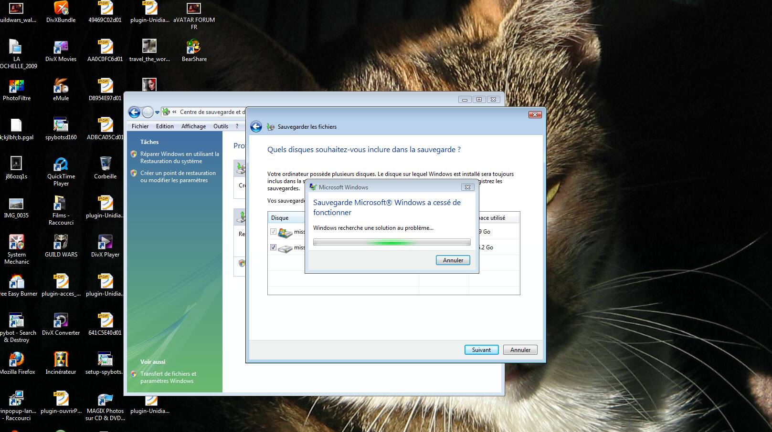Select the GUILD WARS shortcut icon
The height and width of the screenshot is (432, 772).
click(x=61, y=243)
